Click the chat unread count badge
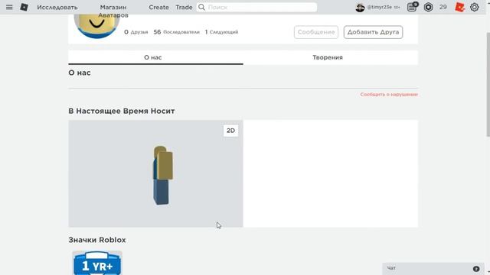This screenshot has width=490, height=275. pos(476,269)
